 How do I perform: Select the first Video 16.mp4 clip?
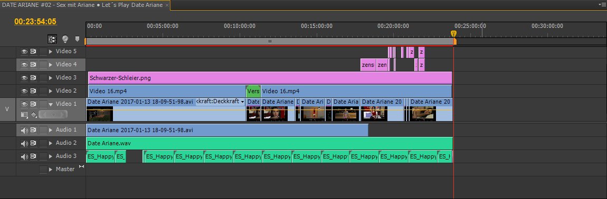click(167, 91)
